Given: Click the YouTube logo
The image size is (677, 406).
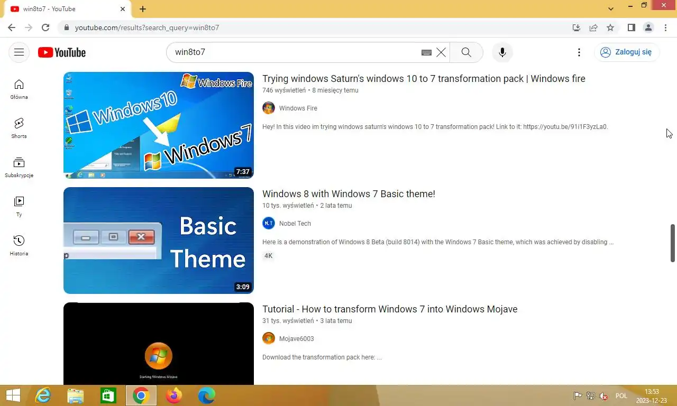Looking at the screenshot, I should (x=62, y=52).
